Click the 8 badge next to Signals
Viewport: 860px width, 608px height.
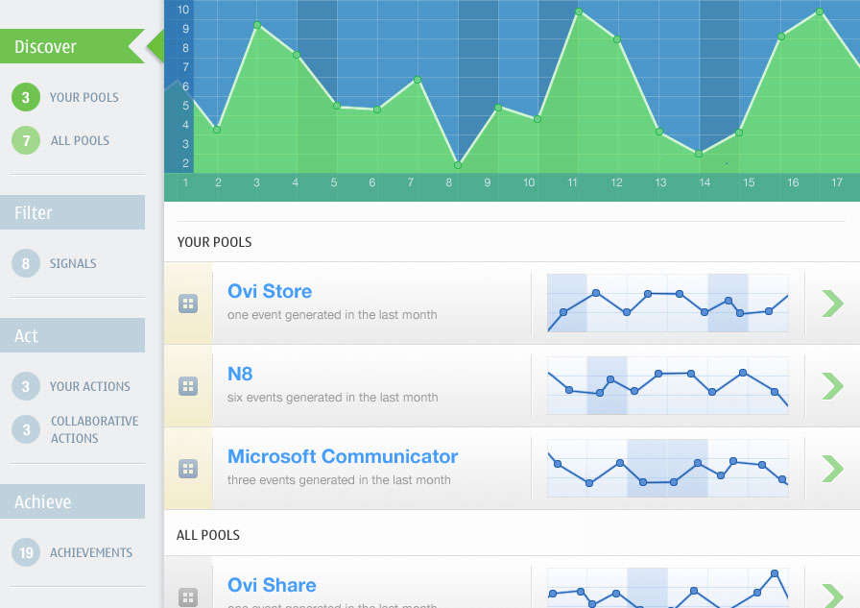[x=26, y=263]
